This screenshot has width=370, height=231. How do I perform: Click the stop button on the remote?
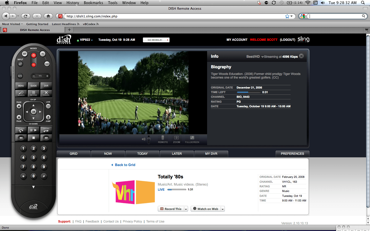point(34,138)
